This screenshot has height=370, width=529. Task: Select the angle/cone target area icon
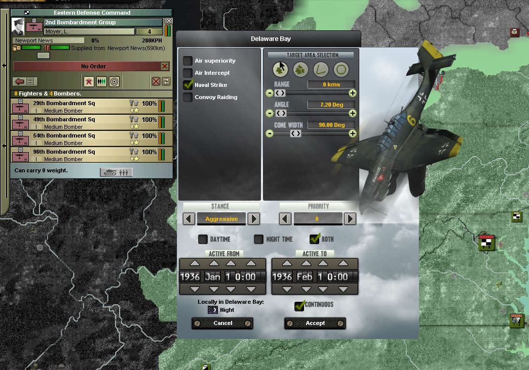click(321, 70)
